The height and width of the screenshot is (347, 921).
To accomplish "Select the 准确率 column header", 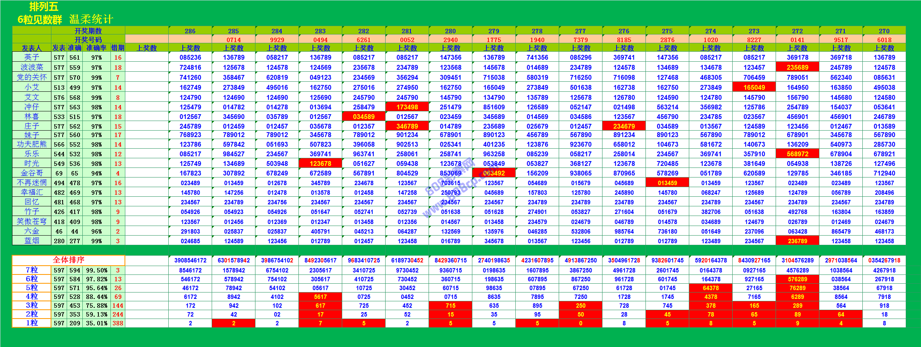I will point(96,48).
